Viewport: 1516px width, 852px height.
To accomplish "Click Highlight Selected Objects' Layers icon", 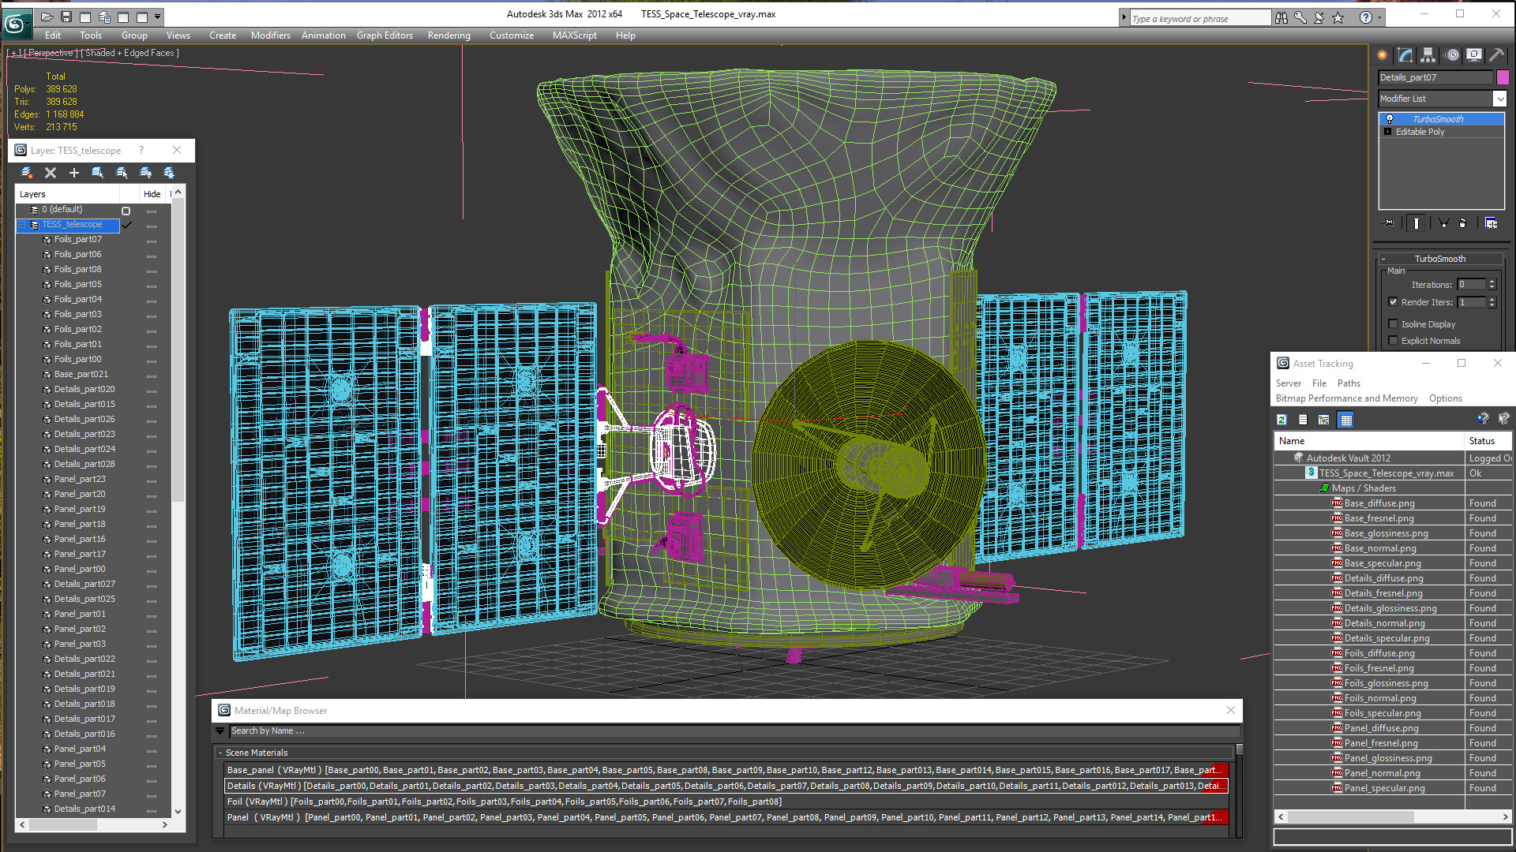I will 122,173.
